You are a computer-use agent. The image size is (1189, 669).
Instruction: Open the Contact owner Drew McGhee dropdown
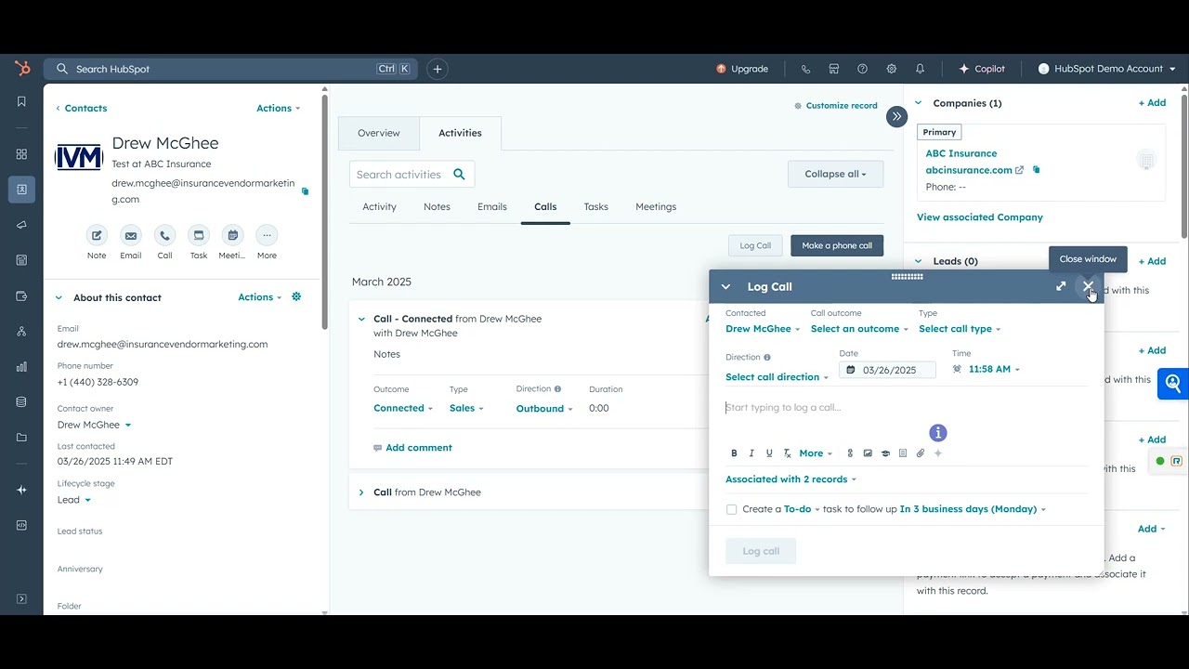[94, 425]
